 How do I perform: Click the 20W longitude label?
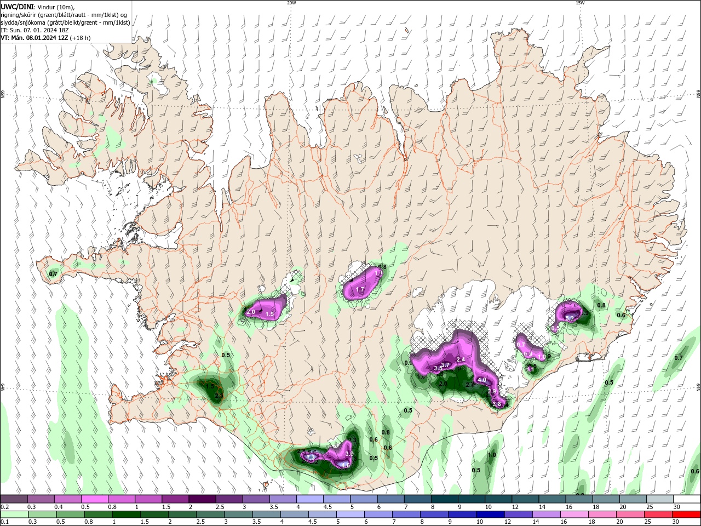pyautogui.click(x=291, y=3)
